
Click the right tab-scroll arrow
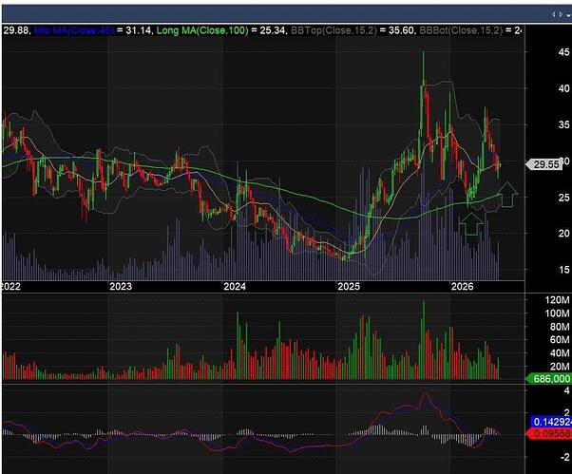coord(561,14)
